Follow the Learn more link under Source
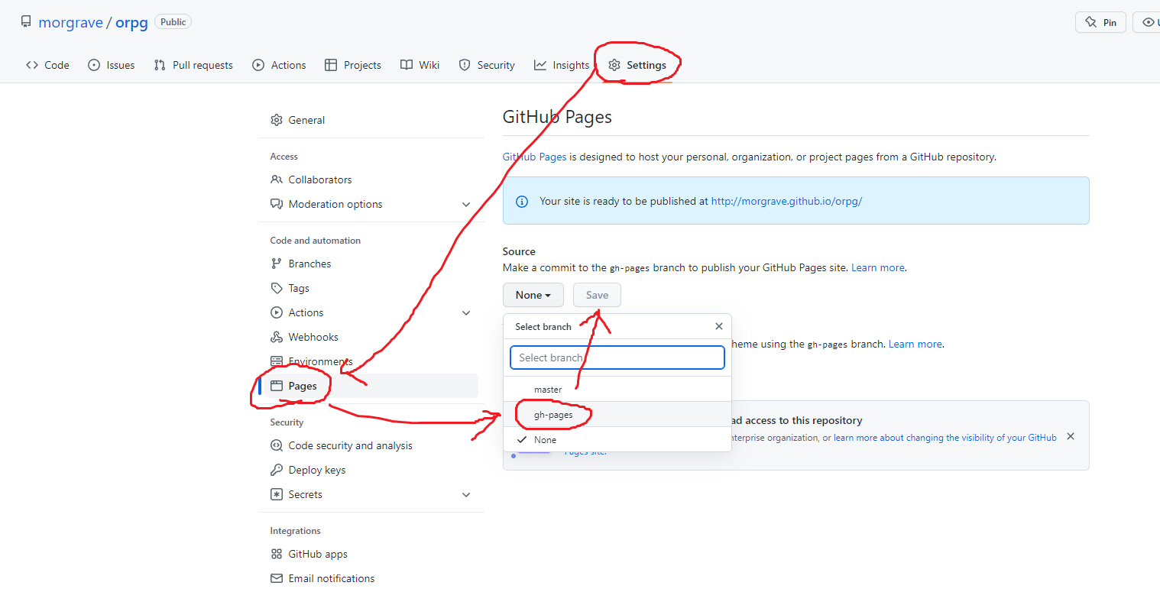This screenshot has width=1160, height=605. [x=878, y=267]
